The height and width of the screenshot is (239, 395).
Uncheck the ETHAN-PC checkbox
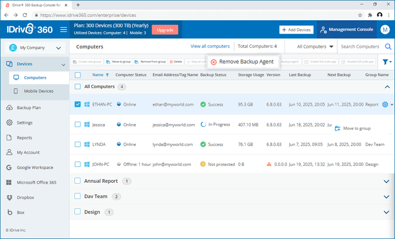(x=78, y=105)
